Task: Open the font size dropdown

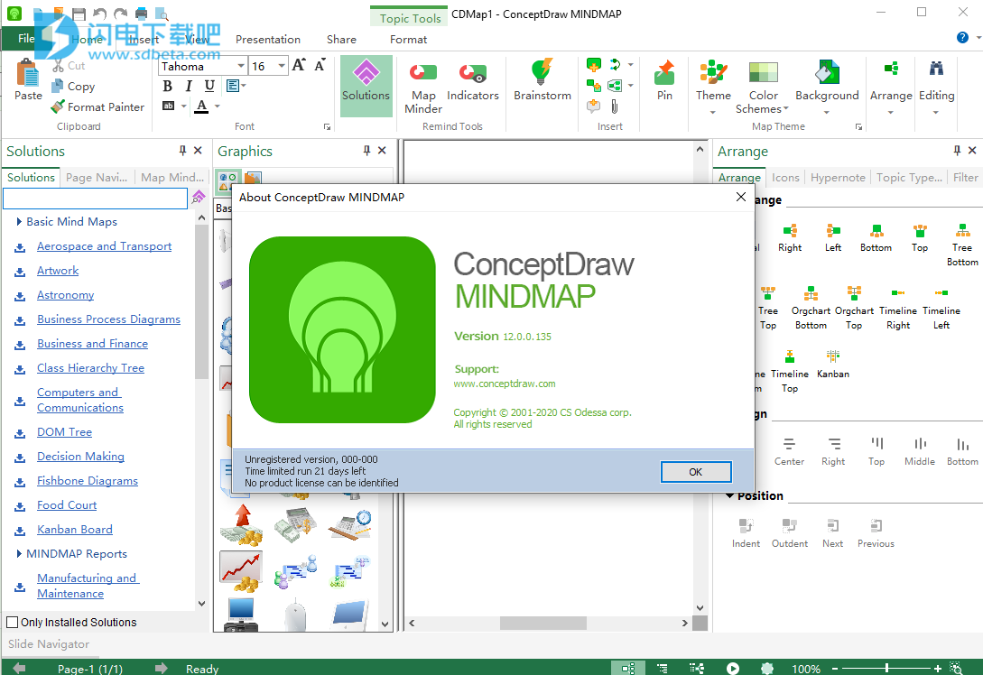Action: click(282, 66)
